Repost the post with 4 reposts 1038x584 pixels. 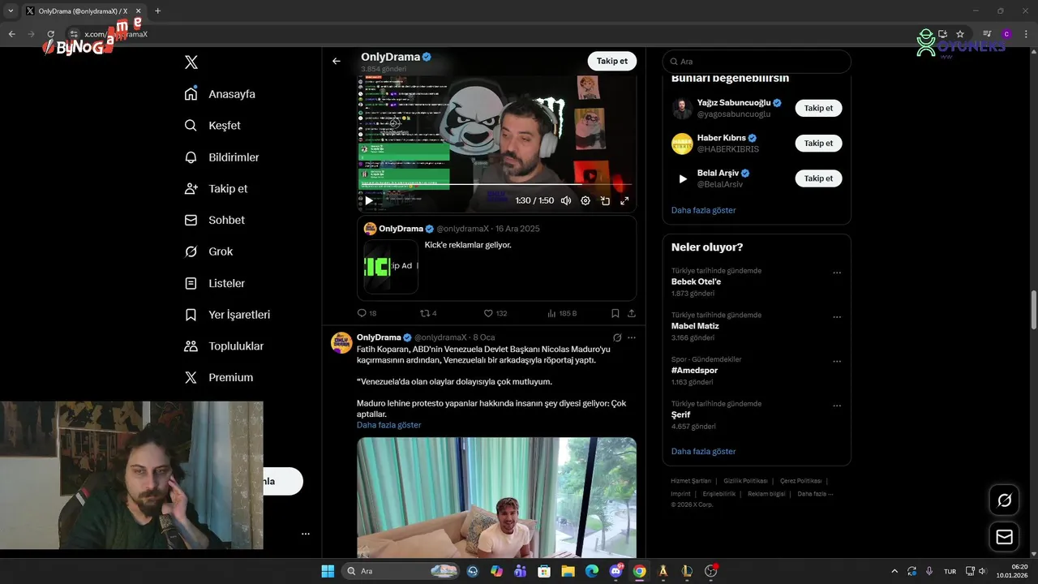pos(428,313)
